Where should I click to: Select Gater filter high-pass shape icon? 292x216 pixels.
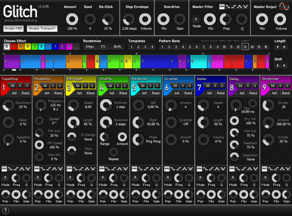[x=211, y=169]
